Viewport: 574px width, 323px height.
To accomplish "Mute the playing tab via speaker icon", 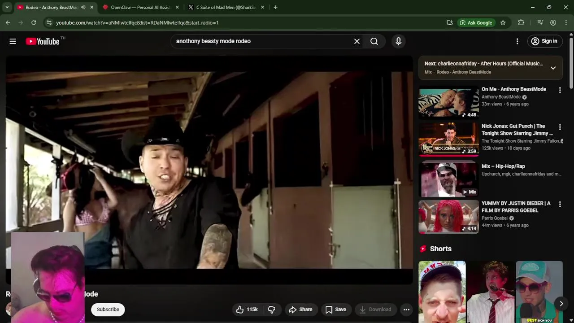I will click(83, 7).
